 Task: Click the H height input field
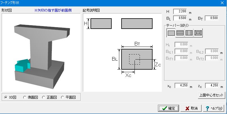pyautogui.click(x=180, y=12)
